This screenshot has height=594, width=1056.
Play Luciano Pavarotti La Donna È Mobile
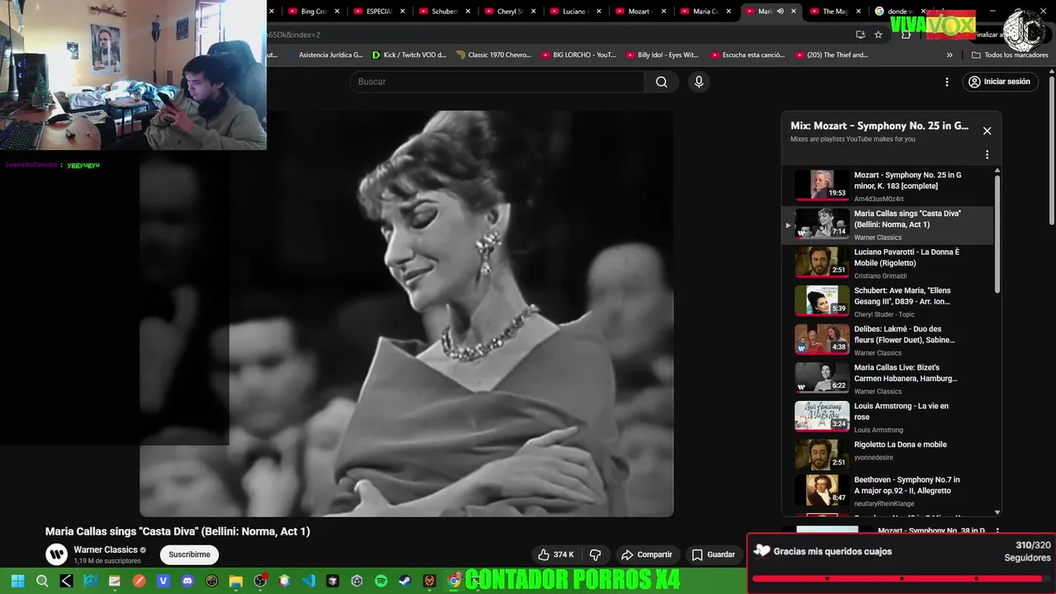click(887, 263)
